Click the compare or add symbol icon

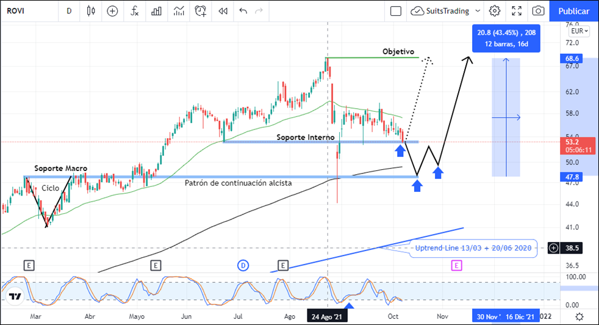[x=112, y=11]
